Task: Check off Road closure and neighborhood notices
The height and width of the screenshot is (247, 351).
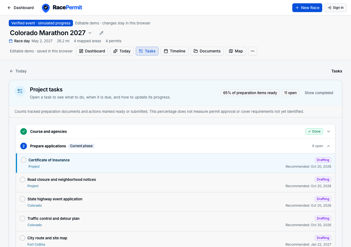Action: coord(22,179)
